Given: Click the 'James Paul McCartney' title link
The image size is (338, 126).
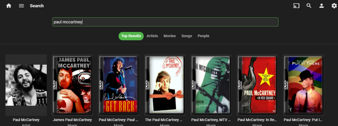Looking at the screenshot, I should (x=72, y=120).
